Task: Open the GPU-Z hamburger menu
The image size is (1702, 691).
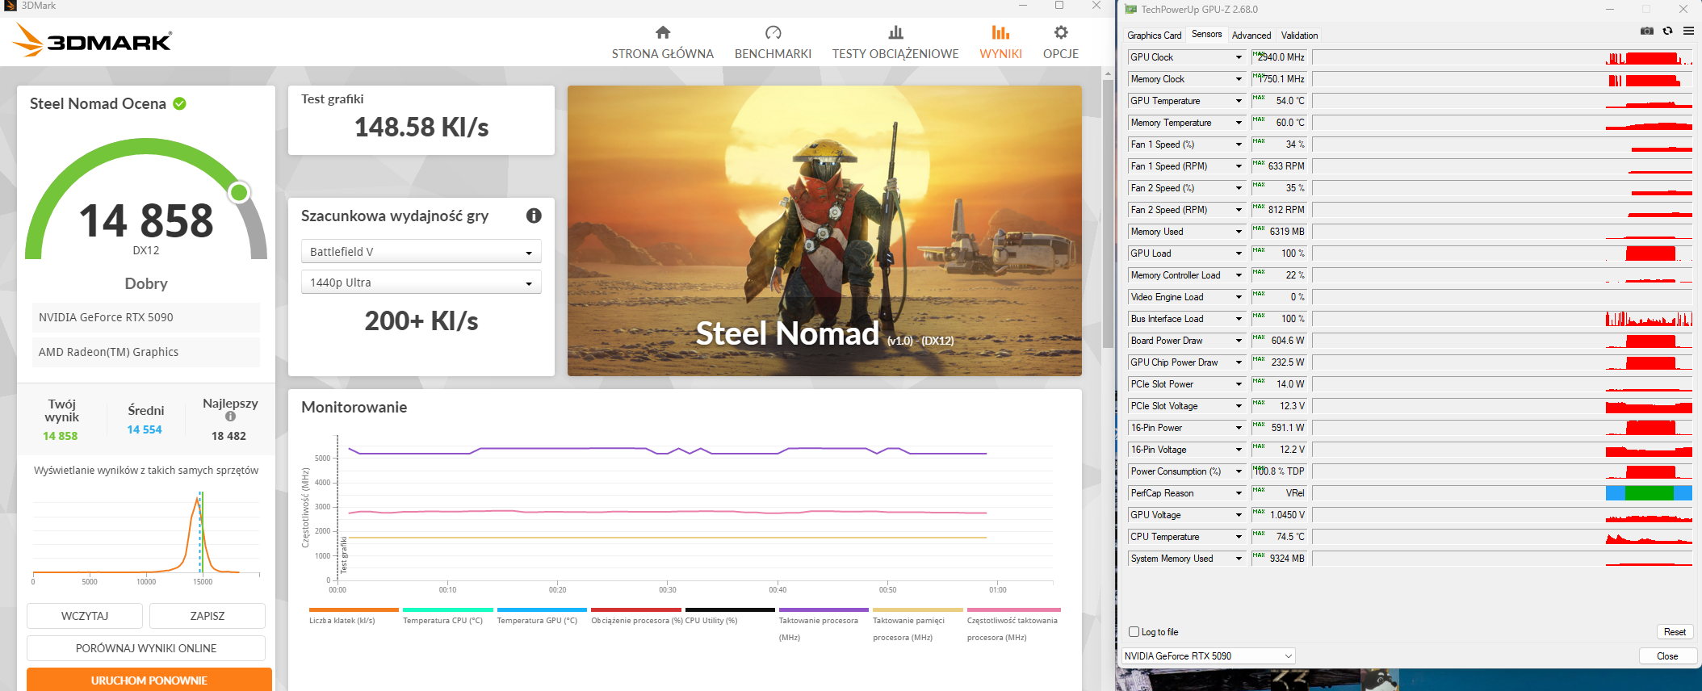Action: coord(1688,31)
